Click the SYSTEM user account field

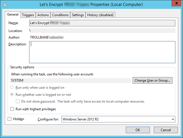71,80
